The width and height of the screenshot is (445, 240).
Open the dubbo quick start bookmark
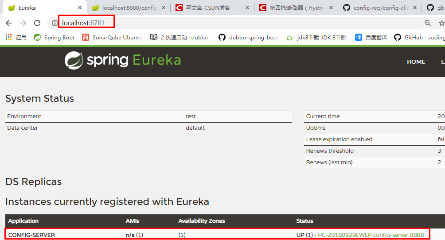click(180, 38)
